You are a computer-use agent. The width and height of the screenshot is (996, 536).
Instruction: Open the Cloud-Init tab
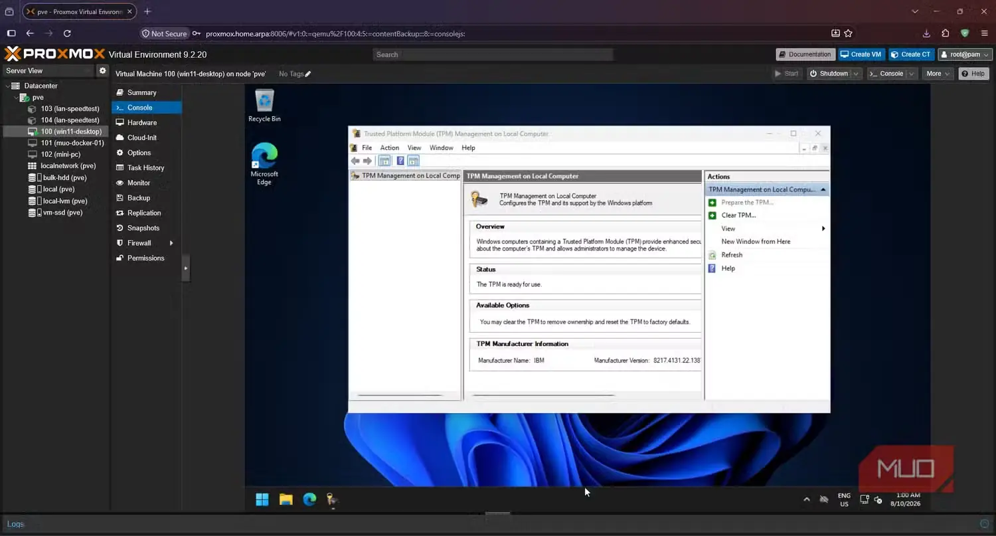147,137
